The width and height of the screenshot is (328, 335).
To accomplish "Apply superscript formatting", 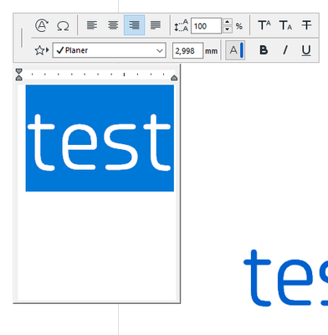I will click(264, 25).
